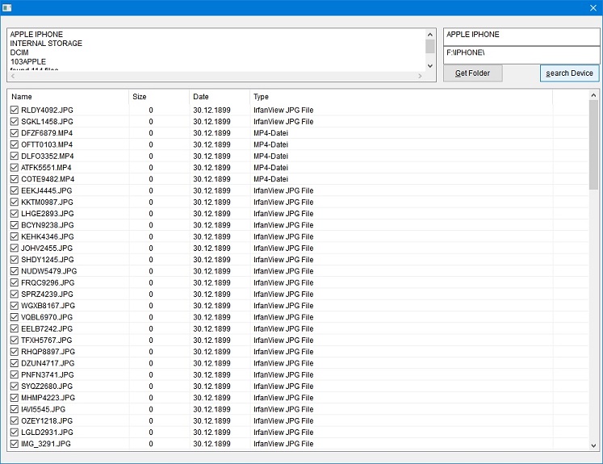
Task: Click the file list scroll-down arrow
Action: coord(593,445)
